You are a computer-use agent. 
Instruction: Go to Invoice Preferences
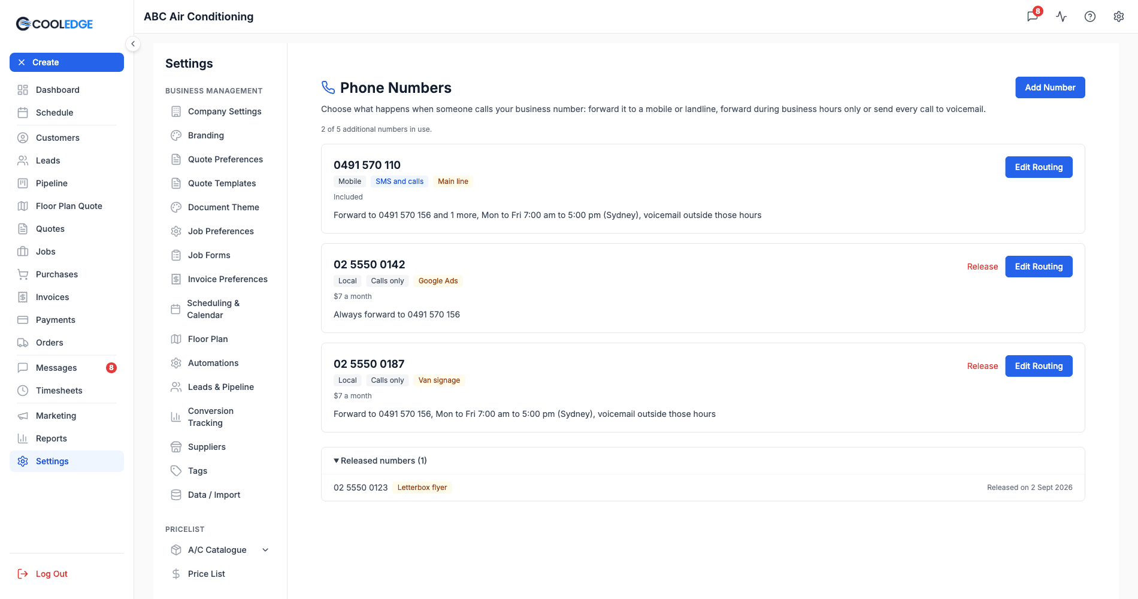[x=220, y=279]
